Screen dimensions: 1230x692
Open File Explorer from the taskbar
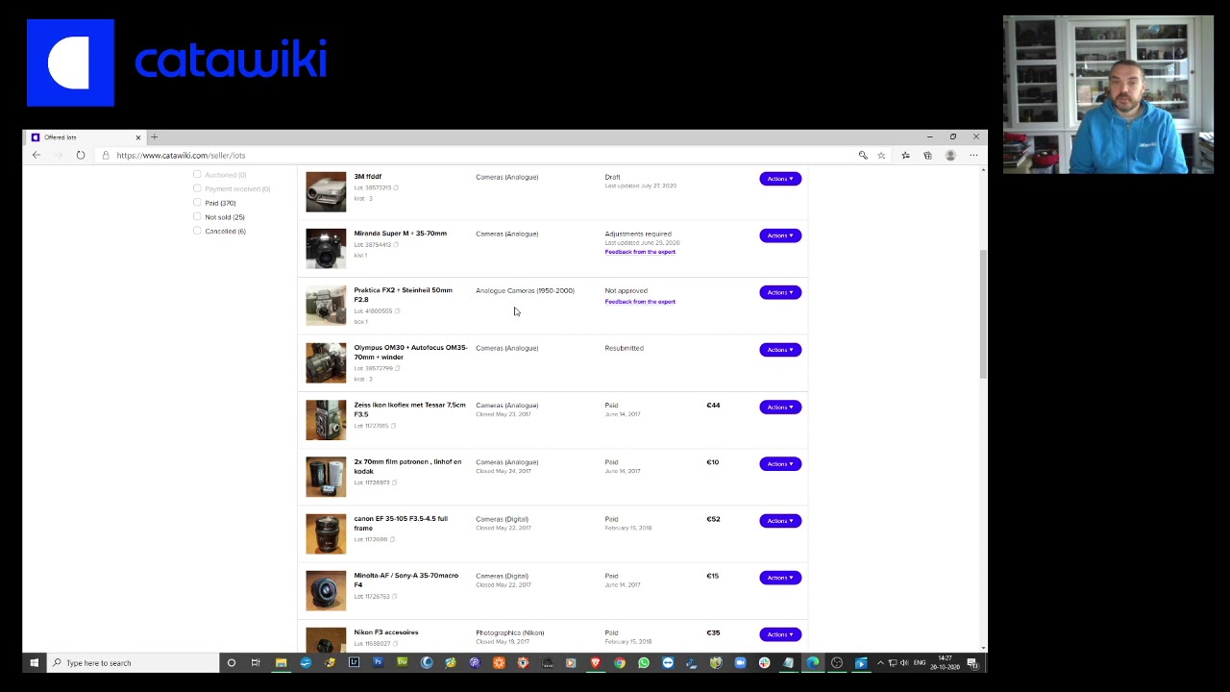pyautogui.click(x=281, y=662)
